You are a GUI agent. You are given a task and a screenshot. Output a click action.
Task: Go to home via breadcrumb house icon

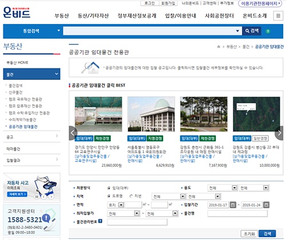219,47
